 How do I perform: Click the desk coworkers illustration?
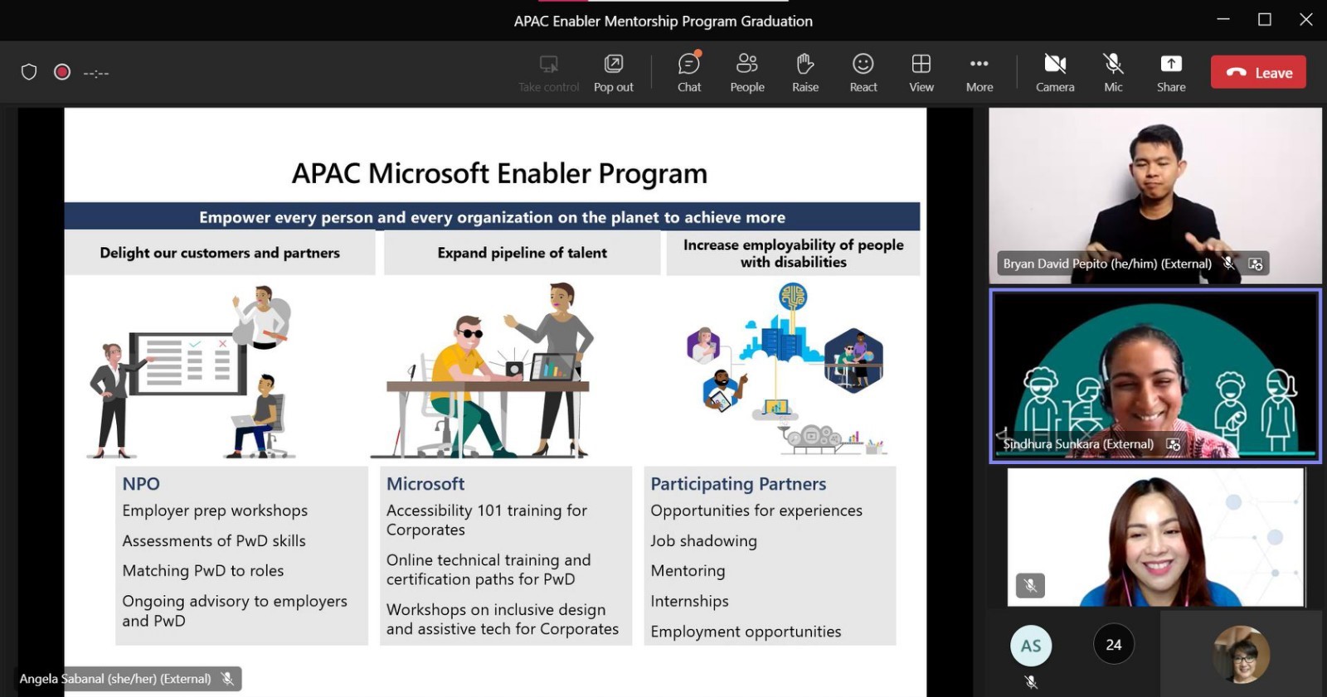484,370
